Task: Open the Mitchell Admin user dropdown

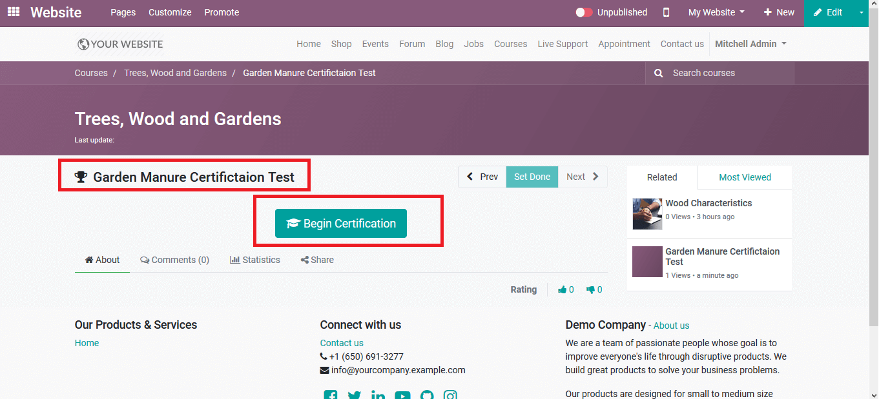Action: point(750,44)
